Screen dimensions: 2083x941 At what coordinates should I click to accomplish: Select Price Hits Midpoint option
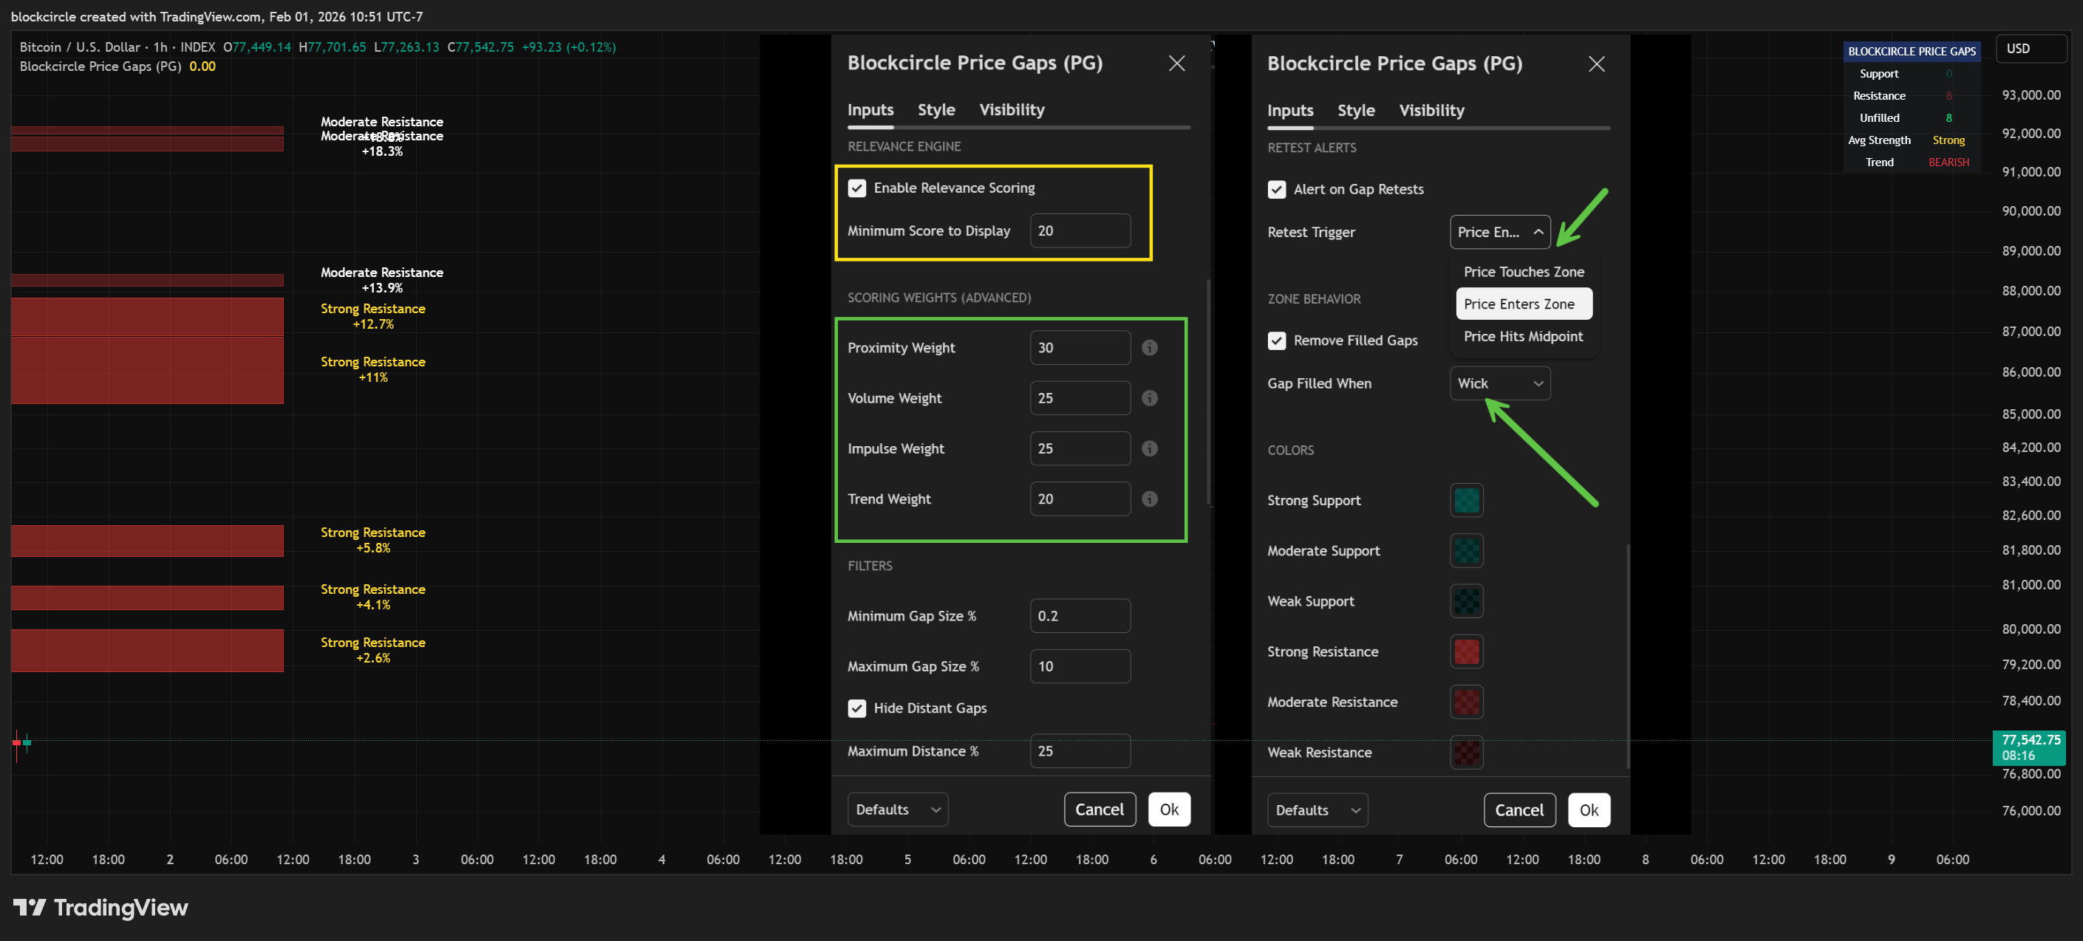point(1524,336)
